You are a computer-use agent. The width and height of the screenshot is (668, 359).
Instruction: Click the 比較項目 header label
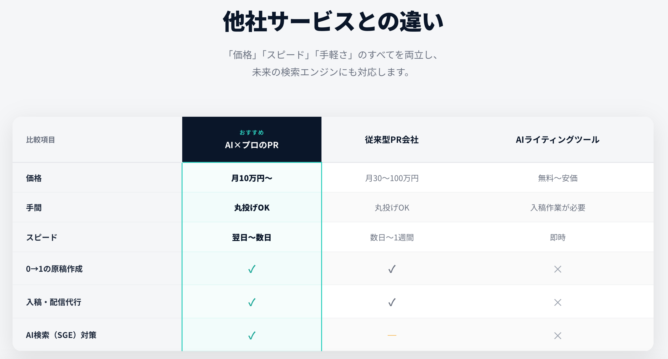(40, 140)
